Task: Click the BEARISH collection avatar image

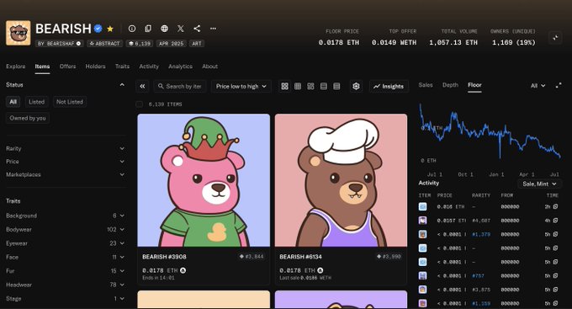Action: (19, 33)
